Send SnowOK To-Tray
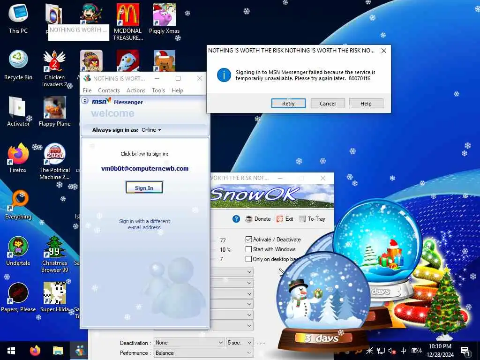Image resolution: width=480 pixels, height=360 pixels. click(x=312, y=219)
